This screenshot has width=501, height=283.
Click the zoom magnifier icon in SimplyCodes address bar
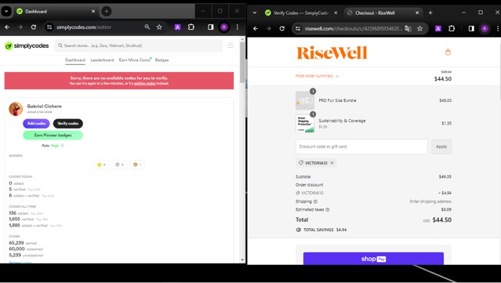147,27
